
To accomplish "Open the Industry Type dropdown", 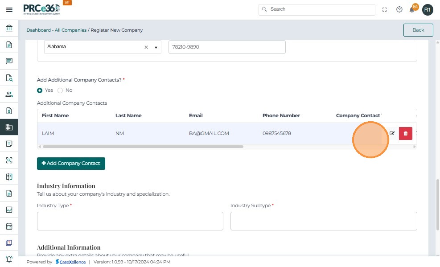I will (x=130, y=221).
